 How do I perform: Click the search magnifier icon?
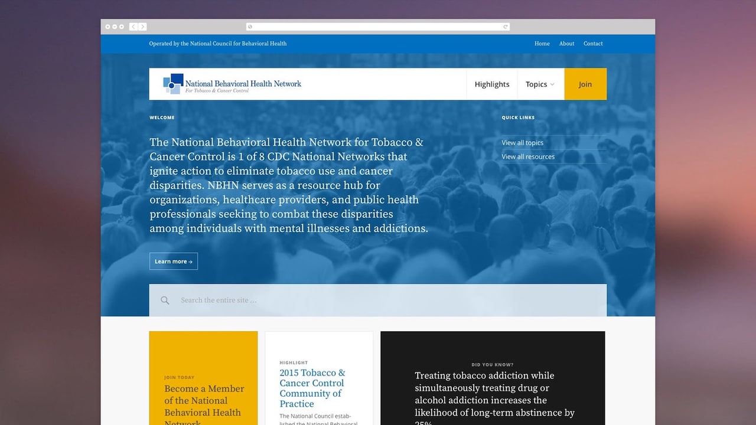[x=165, y=300]
